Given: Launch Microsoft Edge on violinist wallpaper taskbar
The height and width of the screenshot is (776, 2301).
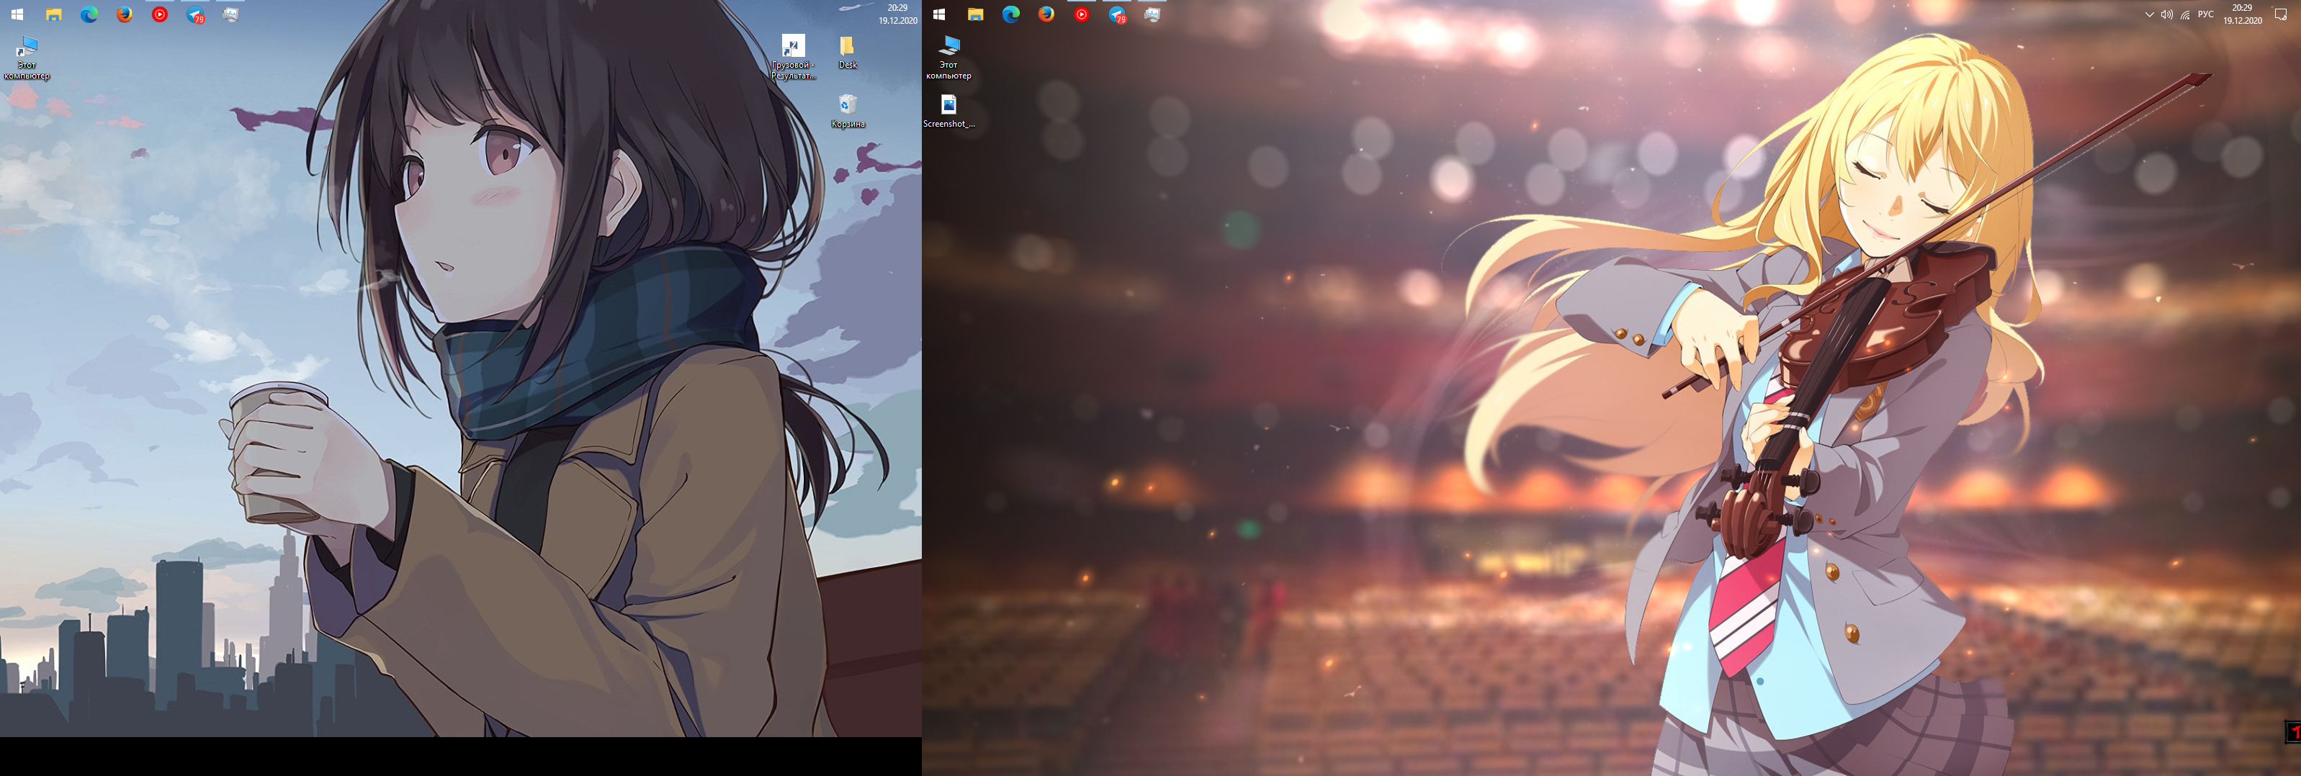Looking at the screenshot, I should tap(1010, 14).
